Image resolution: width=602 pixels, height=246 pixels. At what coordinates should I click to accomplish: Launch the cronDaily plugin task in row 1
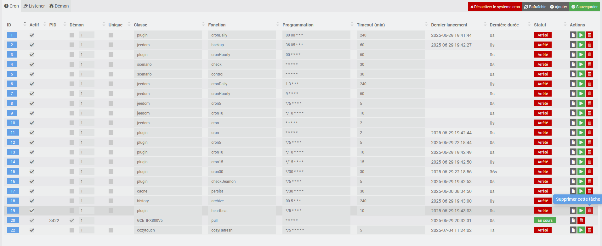tap(581, 35)
